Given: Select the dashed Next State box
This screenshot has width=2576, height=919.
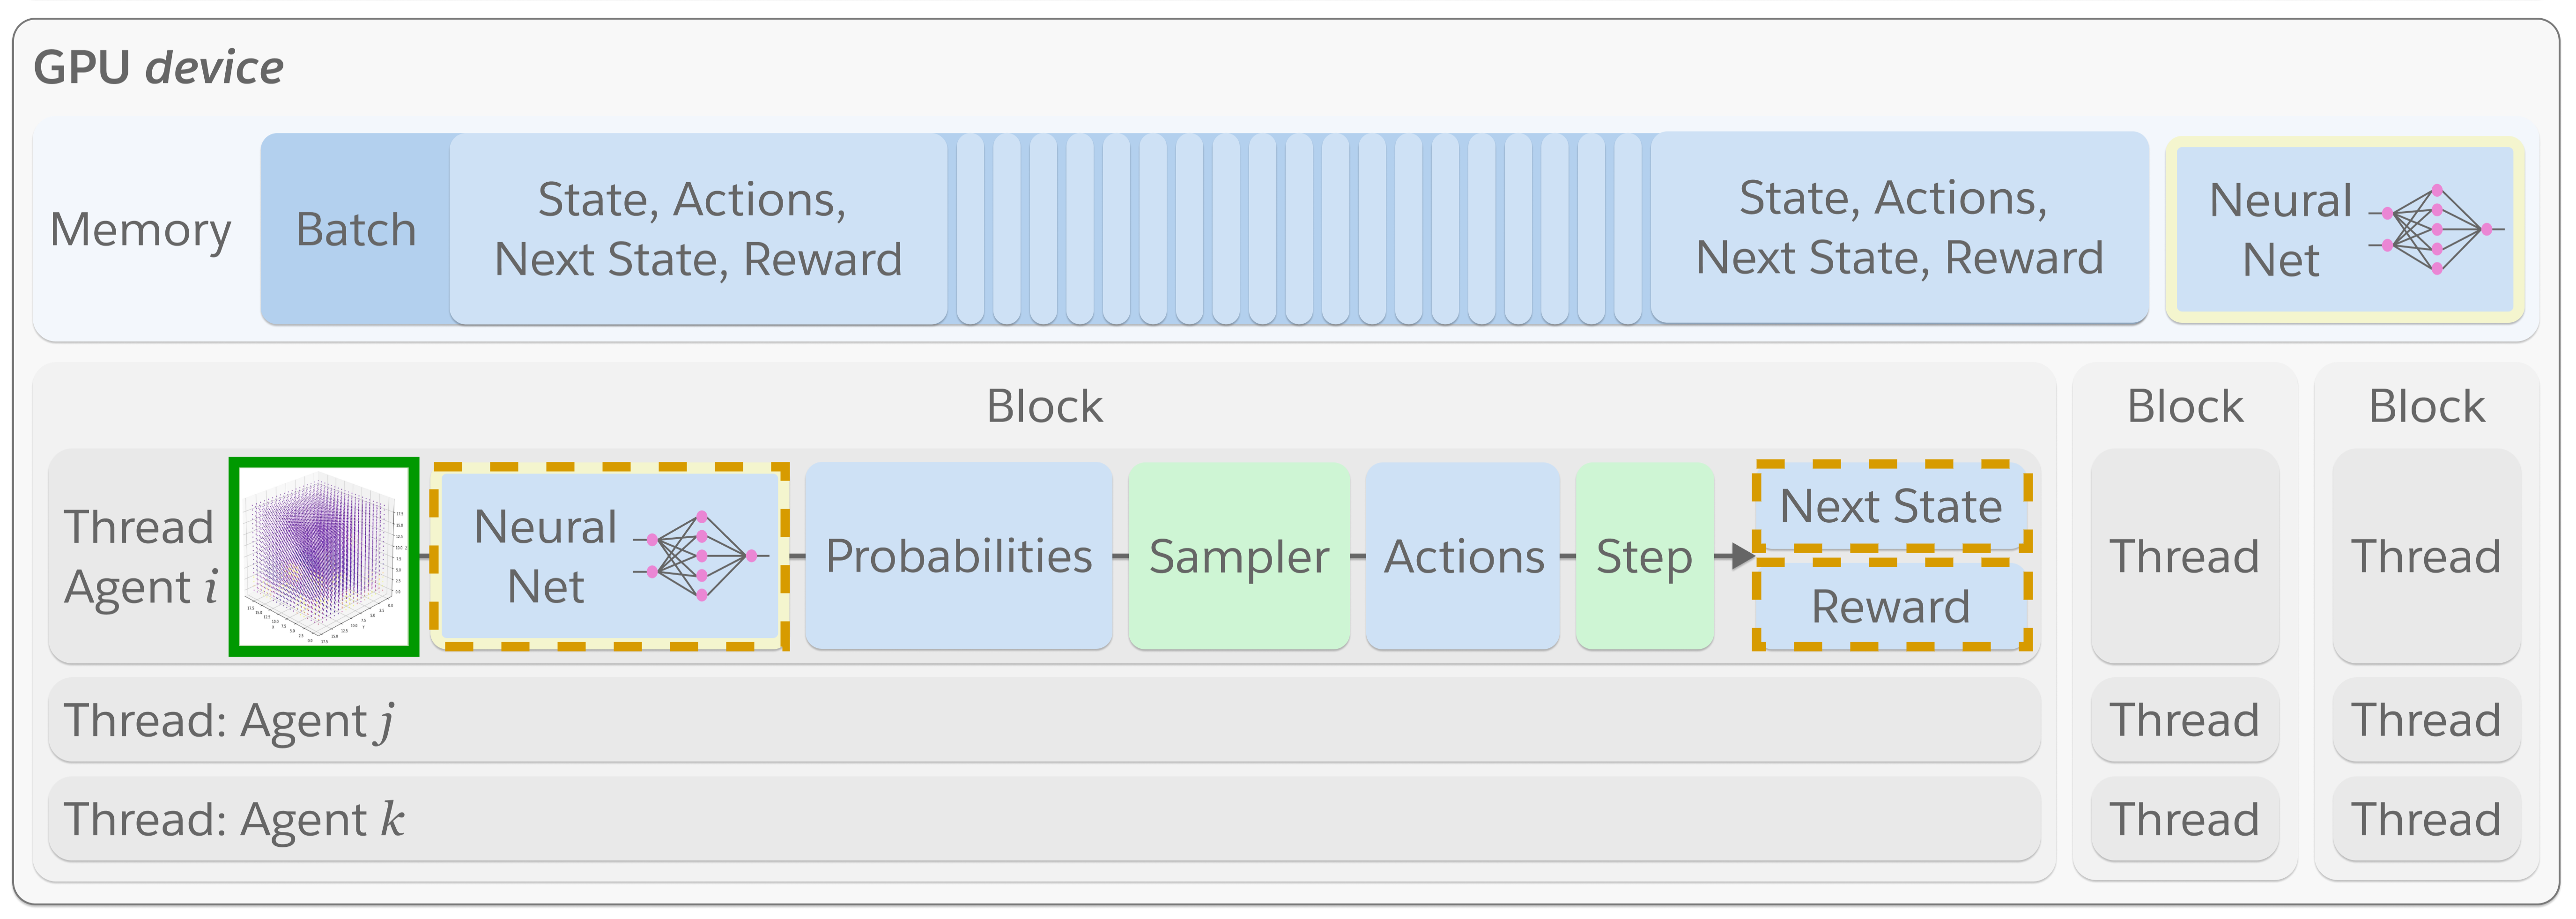Looking at the screenshot, I should [x=1891, y=506].
